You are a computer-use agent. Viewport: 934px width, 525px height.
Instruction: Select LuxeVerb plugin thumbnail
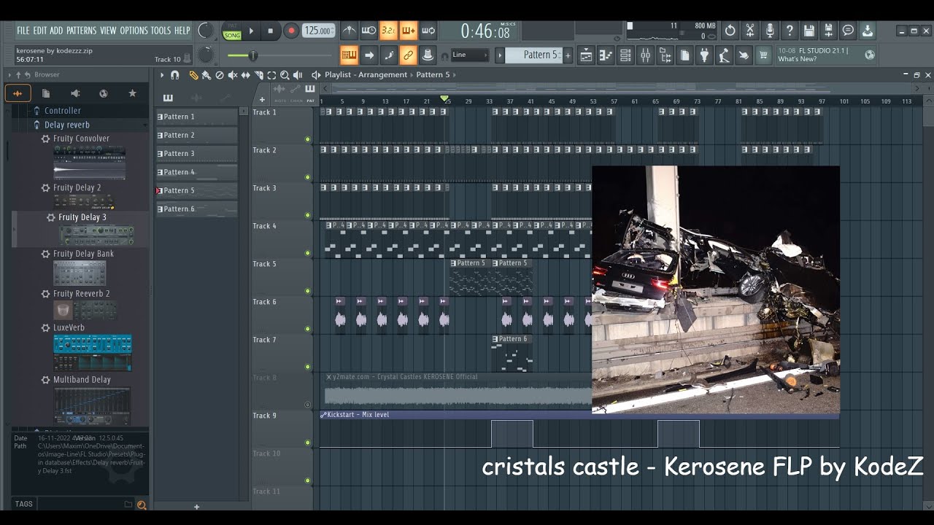[93, 353]
